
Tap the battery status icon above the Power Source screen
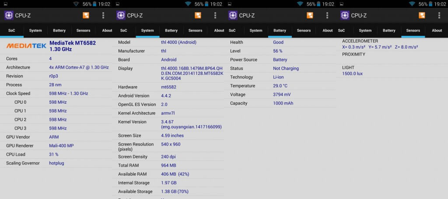tap(318, 4)
